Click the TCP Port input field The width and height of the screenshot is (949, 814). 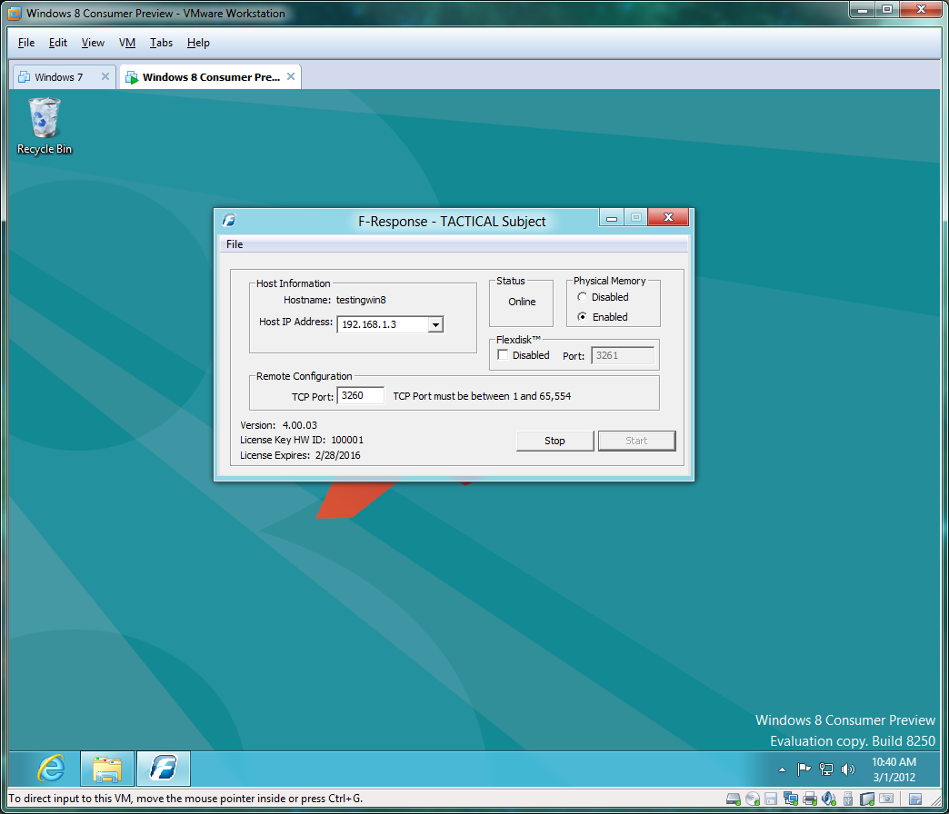pos(361,395)
